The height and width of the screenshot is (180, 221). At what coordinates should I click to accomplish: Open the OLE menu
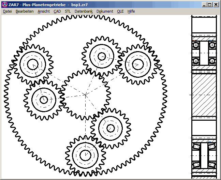pyautogui.click(x=120, y=11)
